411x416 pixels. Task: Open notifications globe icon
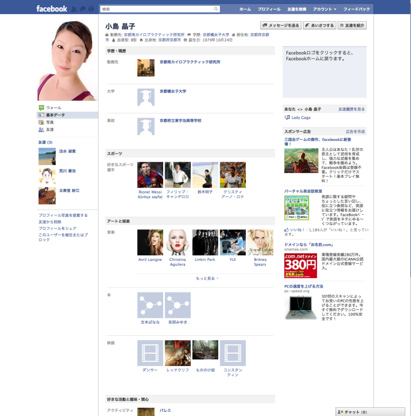coord(91,9)
